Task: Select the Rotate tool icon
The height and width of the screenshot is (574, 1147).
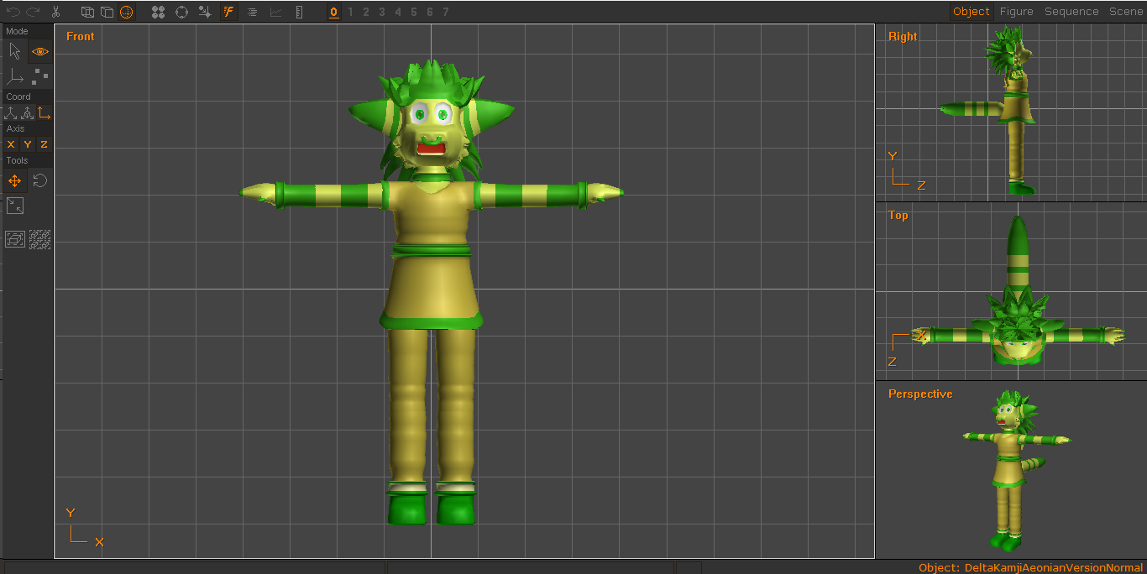Action: point(40,180)
